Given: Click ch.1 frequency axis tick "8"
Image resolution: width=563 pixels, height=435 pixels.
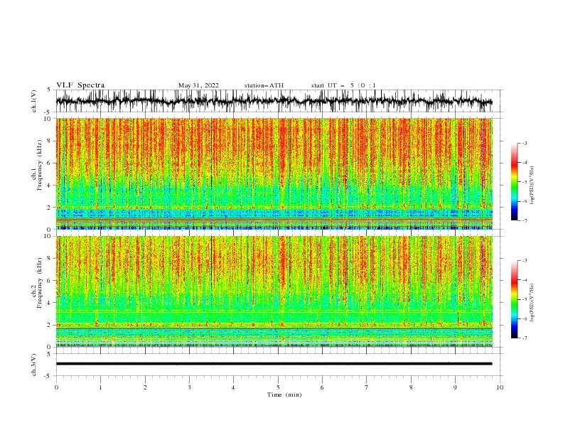Looking at the screenshot, I should 49,141.
